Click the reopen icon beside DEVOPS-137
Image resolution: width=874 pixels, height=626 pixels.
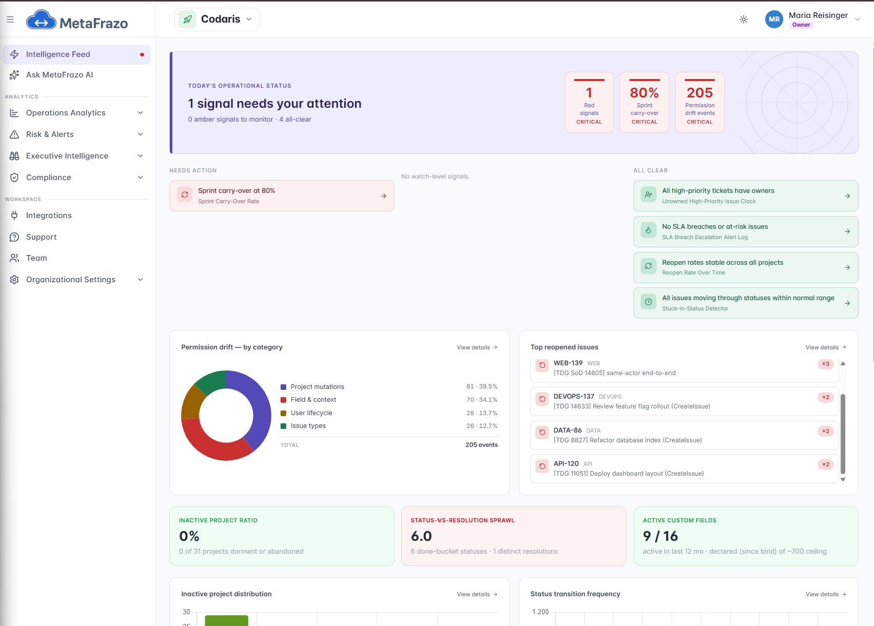542,399
